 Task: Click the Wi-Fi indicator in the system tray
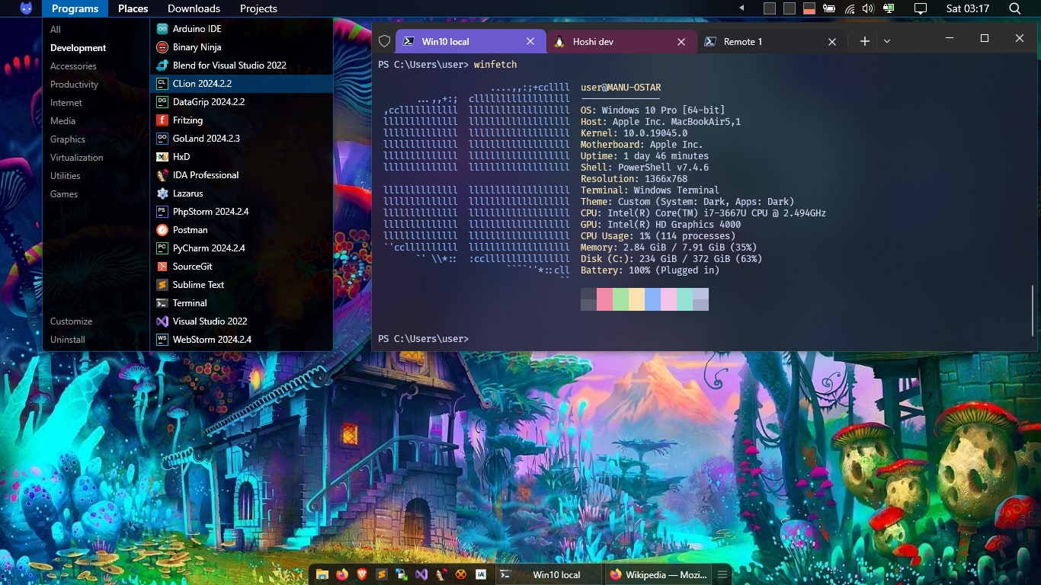click(x=850, y=8)
